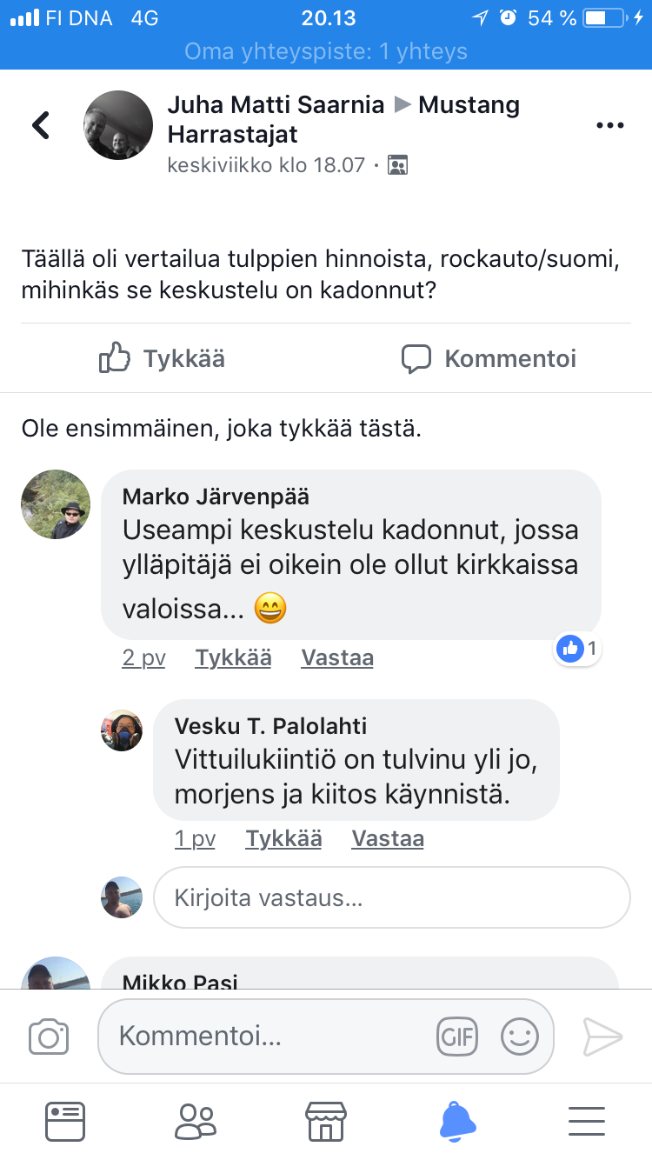Tap the camera icon to attach photo
This screenshot has height=1160, width=652.
(x=49, y=1037)
